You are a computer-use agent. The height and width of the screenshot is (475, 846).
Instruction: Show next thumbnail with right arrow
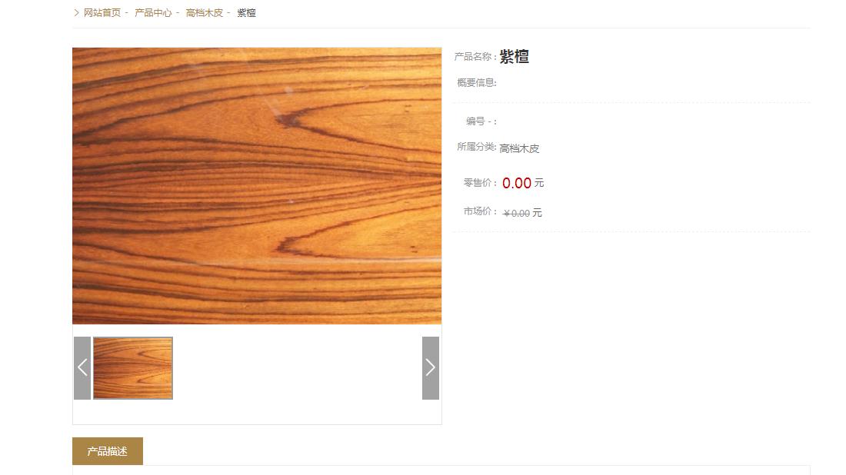coord(430,367)
